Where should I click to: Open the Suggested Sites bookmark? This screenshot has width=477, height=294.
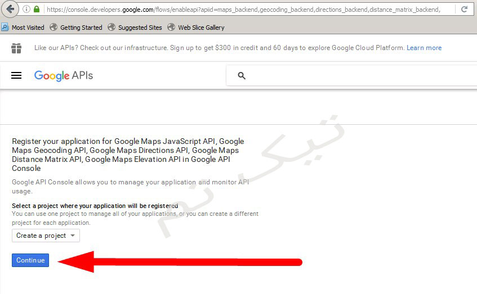tap(135, 28)
